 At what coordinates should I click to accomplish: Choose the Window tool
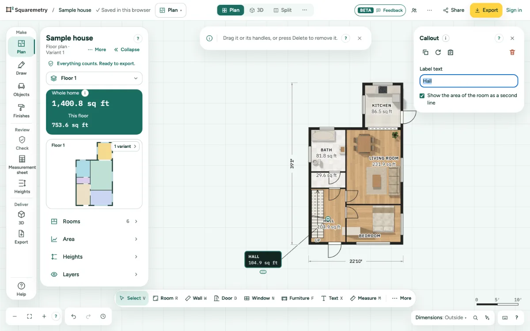(259, 298)
